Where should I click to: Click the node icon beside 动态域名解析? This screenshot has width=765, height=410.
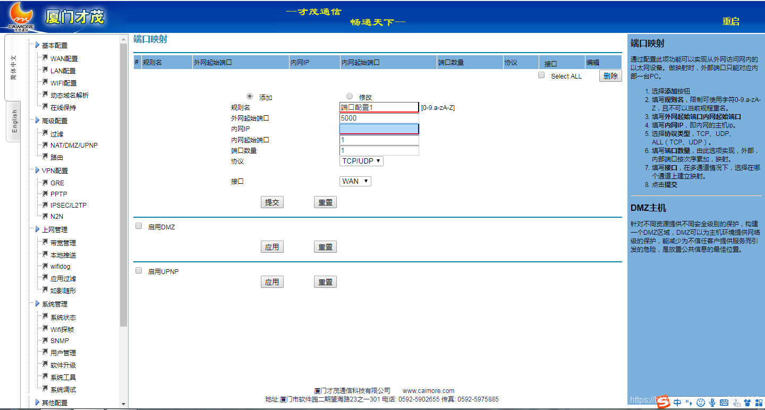(x=45, y=95)
